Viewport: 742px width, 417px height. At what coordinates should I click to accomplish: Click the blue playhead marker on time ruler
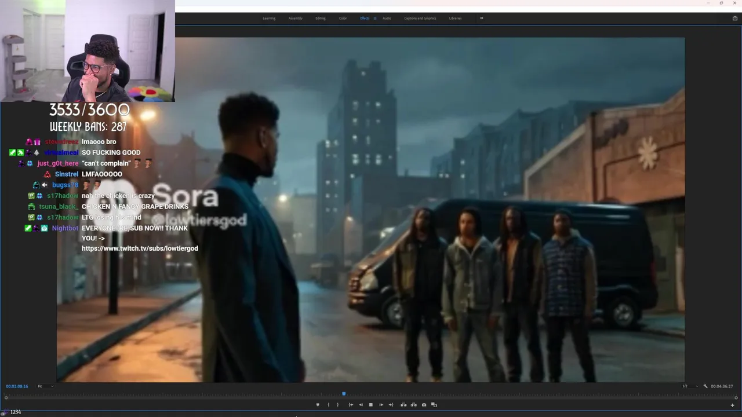click(x=344, y=394)
